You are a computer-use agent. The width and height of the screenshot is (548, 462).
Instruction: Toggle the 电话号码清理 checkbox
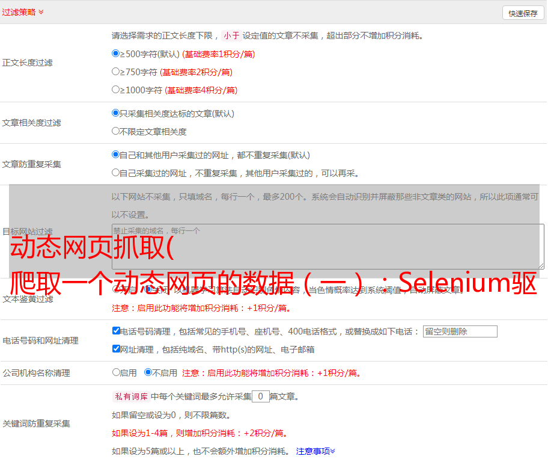(116, 331)
